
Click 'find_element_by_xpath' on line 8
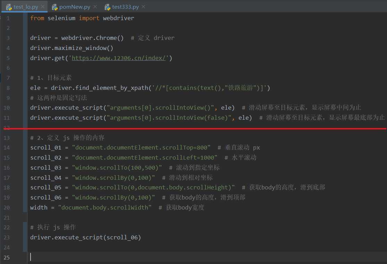click(x=111, y=88)
